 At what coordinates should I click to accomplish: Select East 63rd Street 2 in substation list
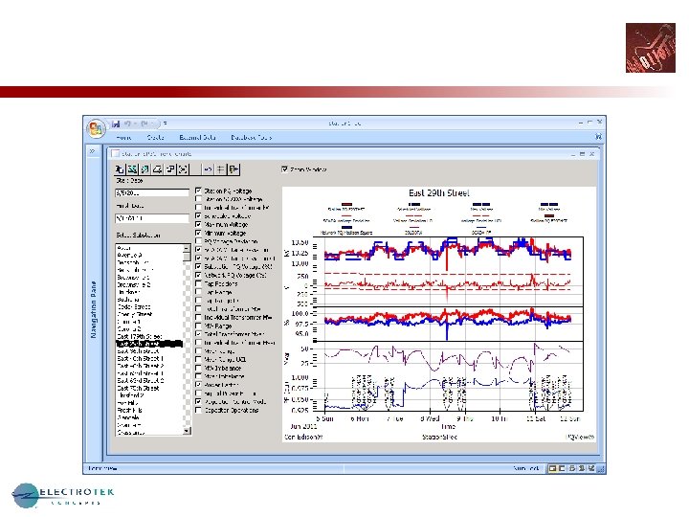(x=149, y=381)
